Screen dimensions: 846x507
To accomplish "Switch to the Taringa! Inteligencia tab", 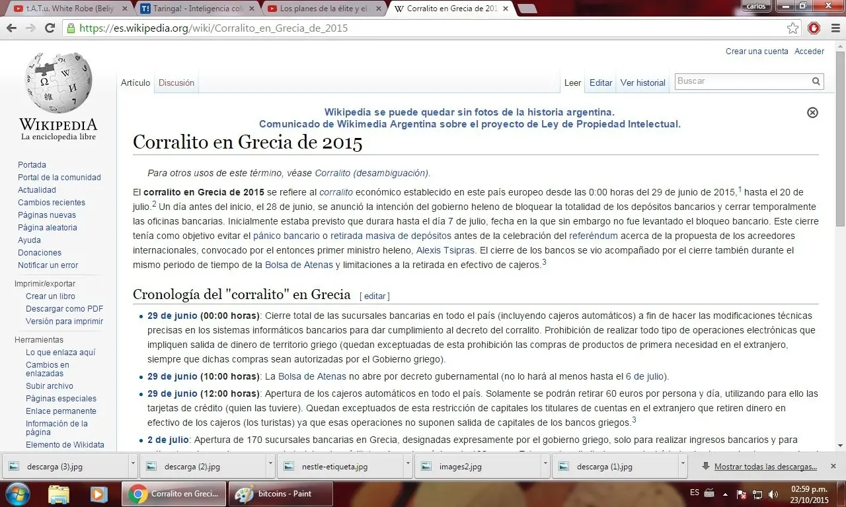I will coord(196,9).
